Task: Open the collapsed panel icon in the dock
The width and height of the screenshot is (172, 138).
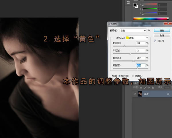Action: point(128,2)
